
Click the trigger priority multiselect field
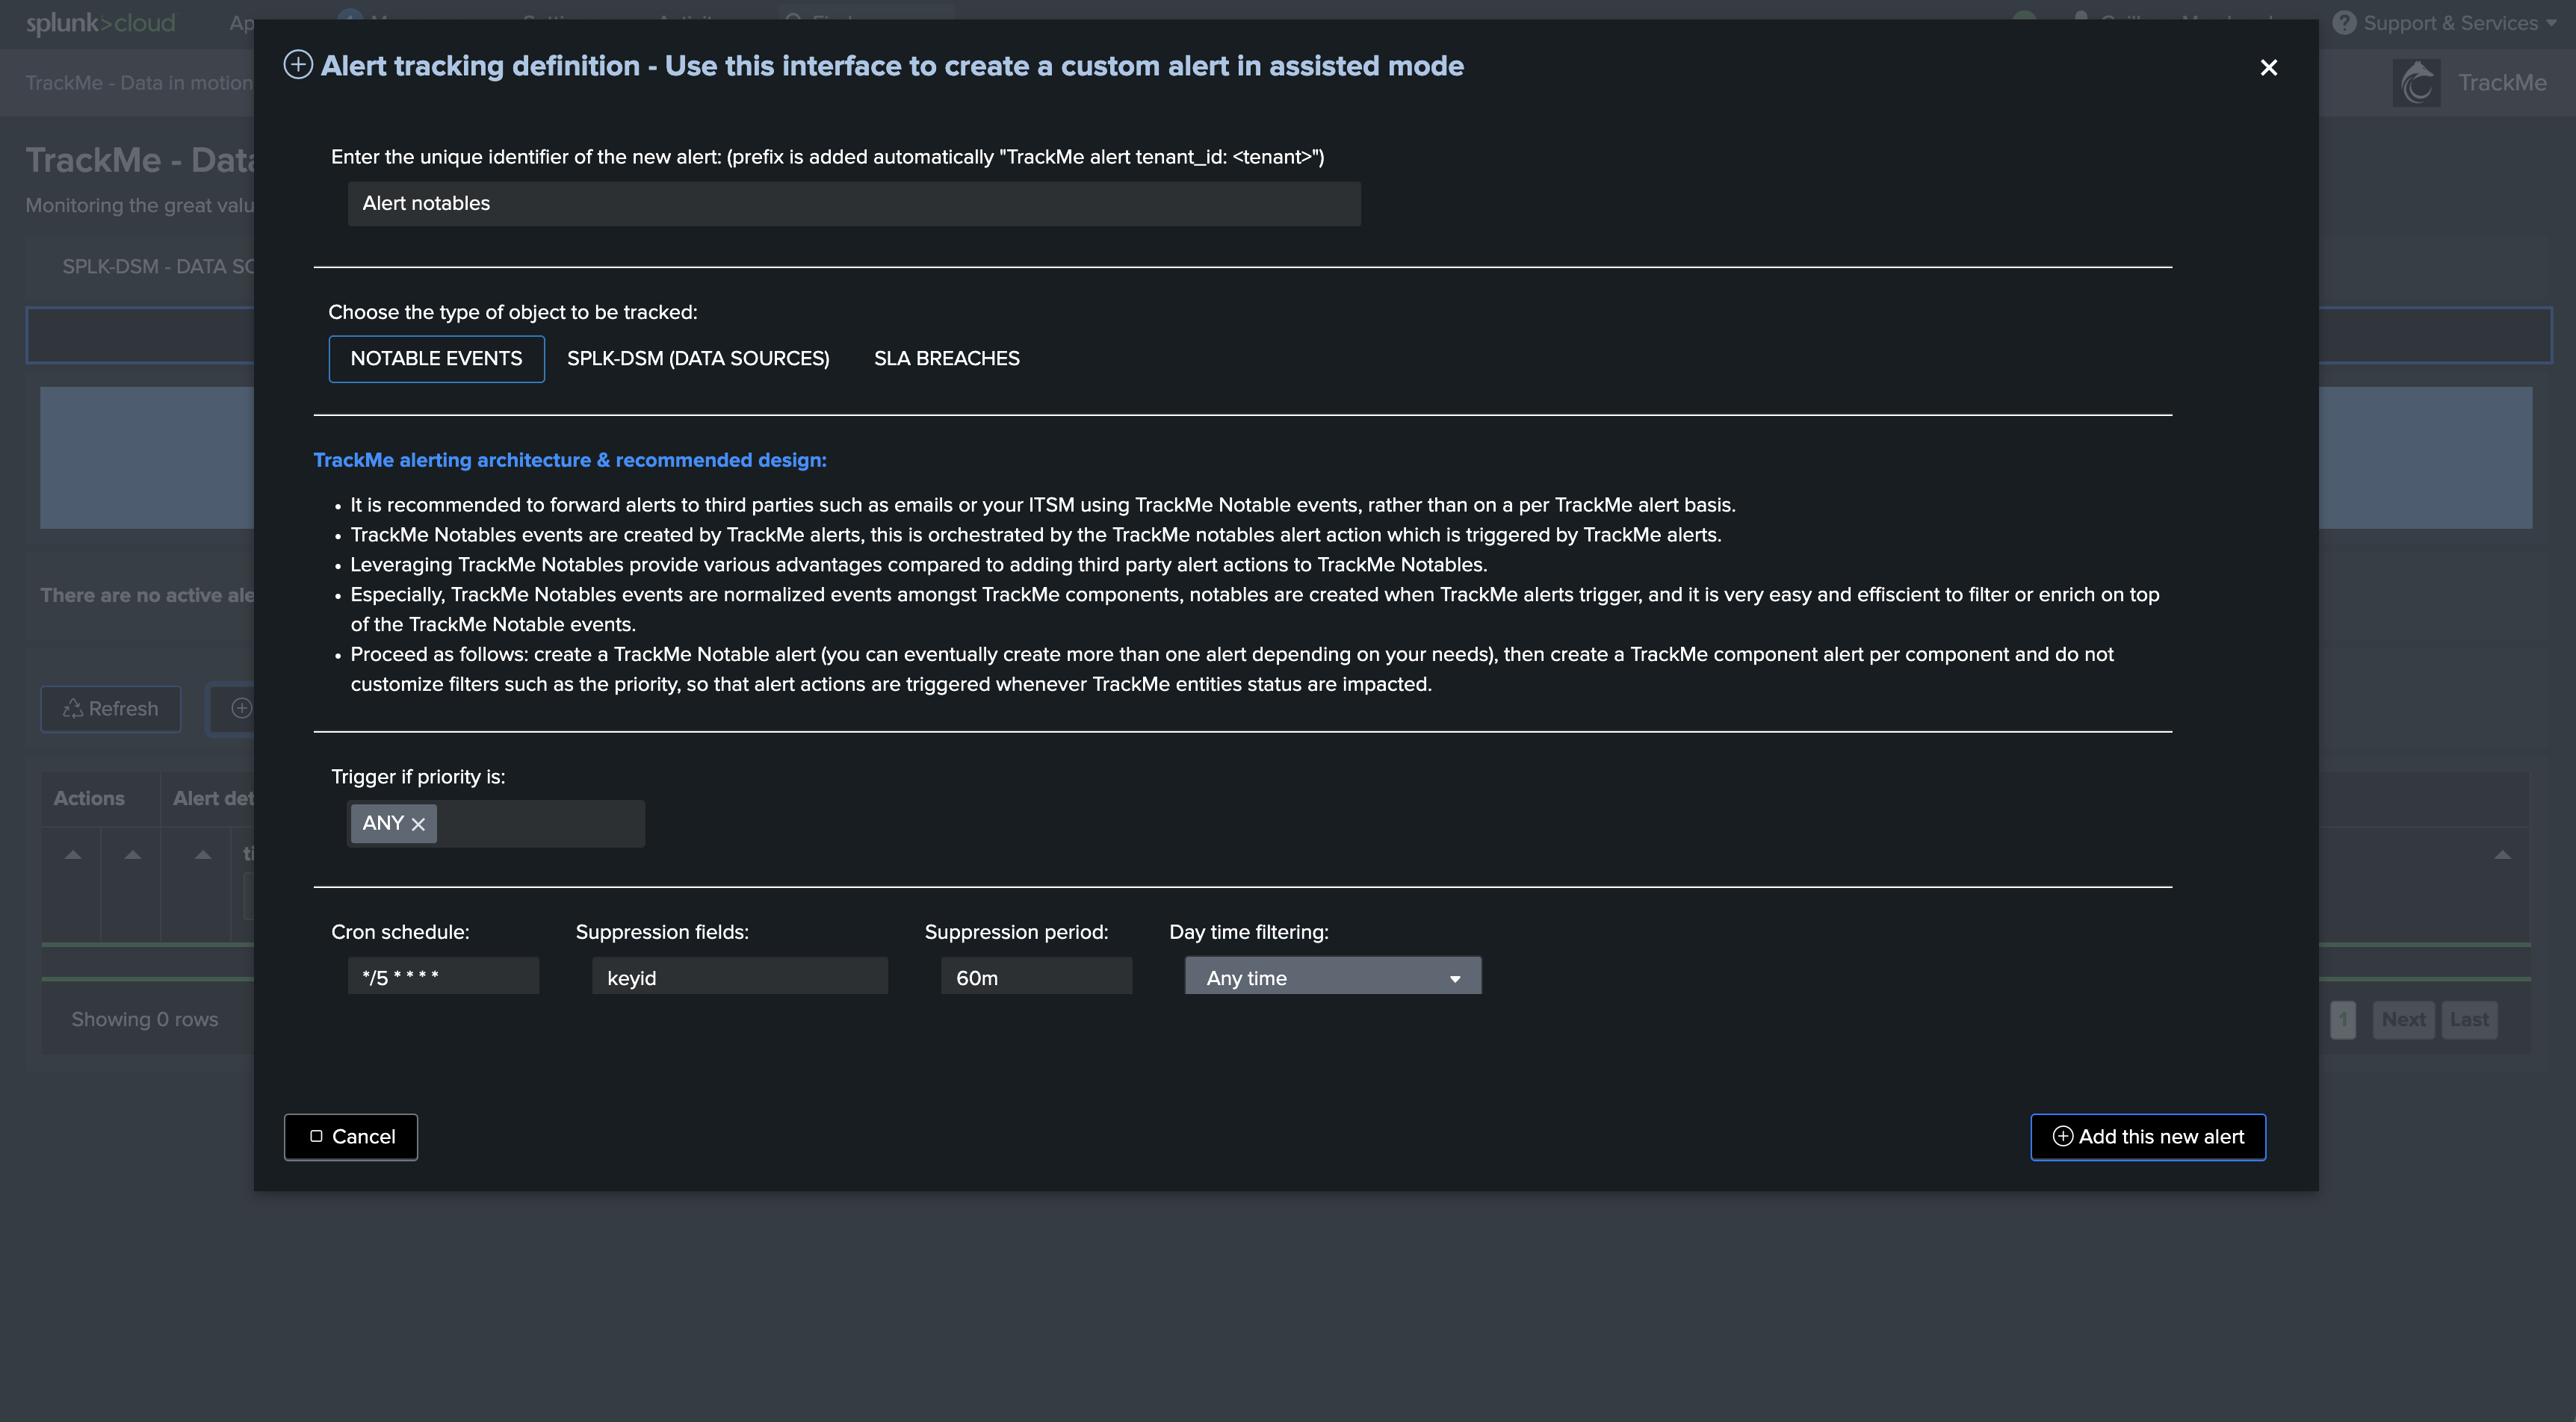(496, 823)
